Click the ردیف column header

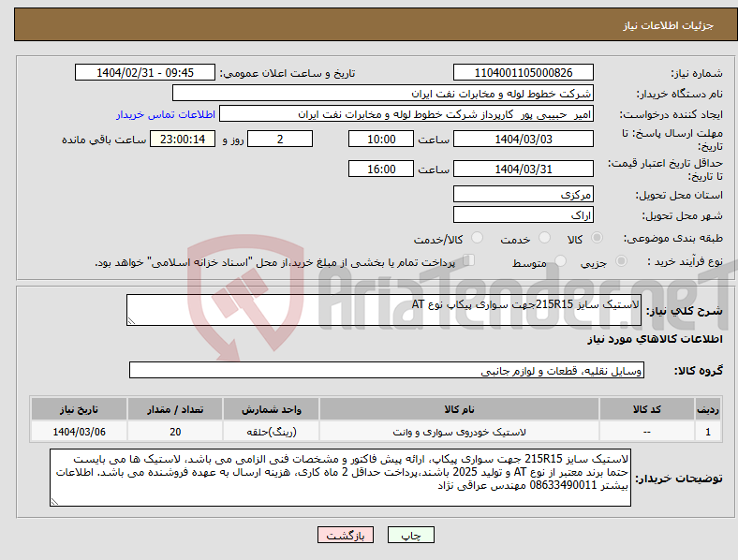(x=708, y=409)
